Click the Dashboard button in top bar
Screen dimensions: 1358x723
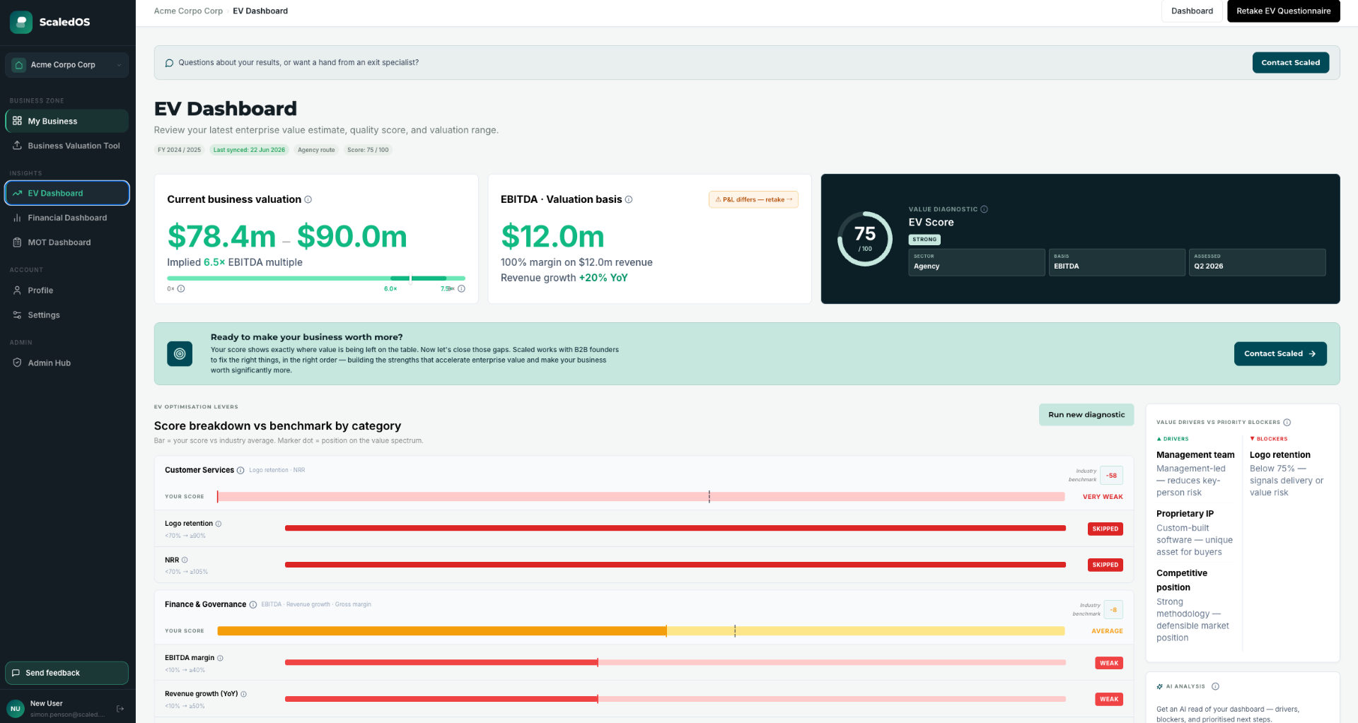coord(1192,11)
